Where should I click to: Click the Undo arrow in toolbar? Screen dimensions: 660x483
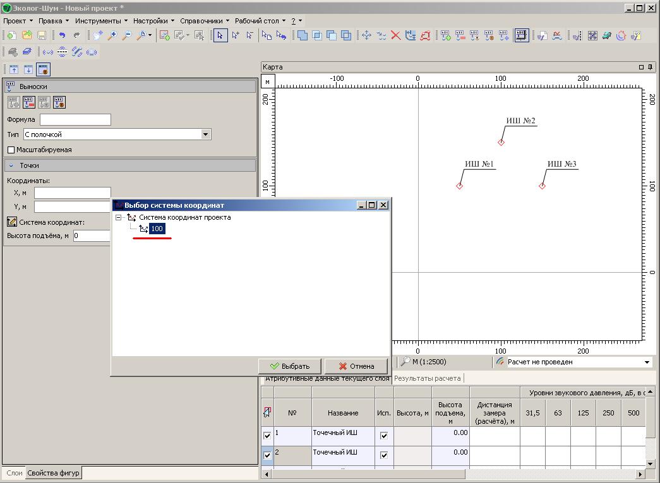(x=62, y=36)
